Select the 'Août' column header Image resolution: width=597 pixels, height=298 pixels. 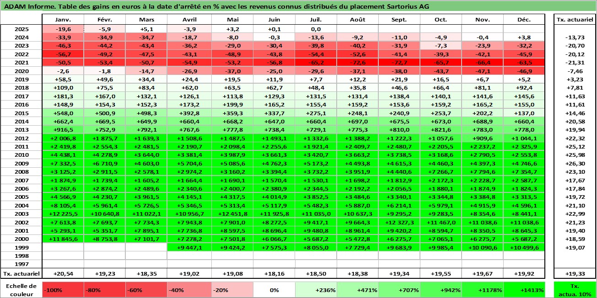point(357,20)
